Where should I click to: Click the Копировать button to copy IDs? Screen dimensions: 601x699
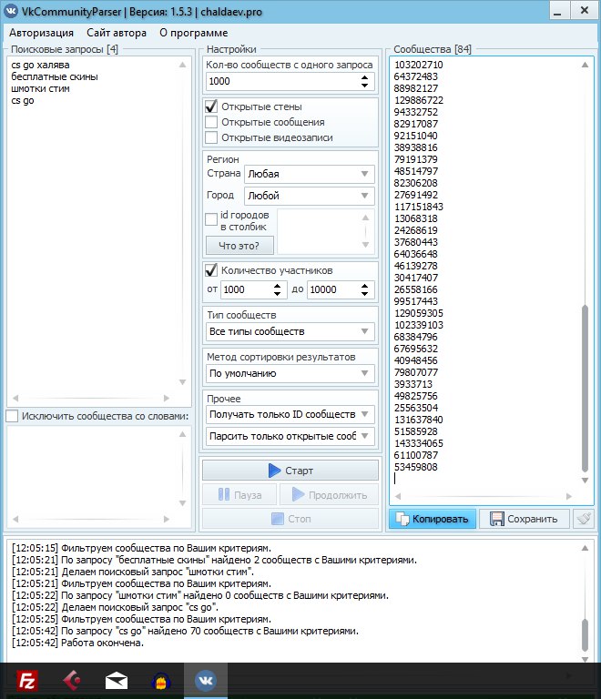(x=433, y=519)
